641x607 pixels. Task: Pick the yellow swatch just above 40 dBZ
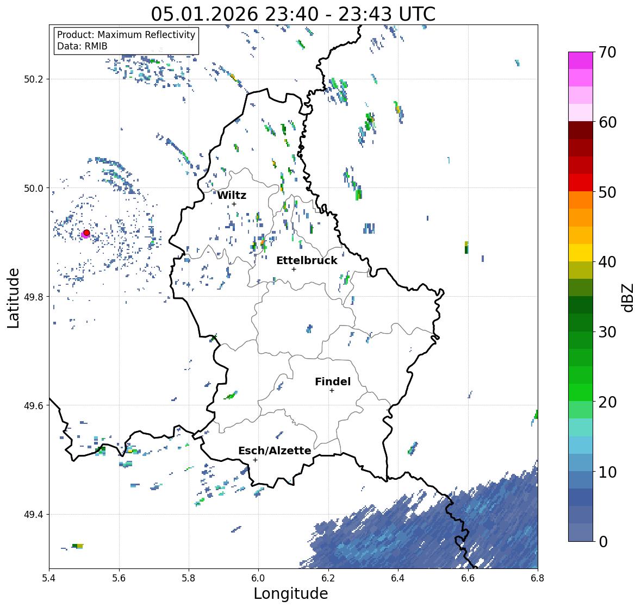pyautogui.click(x=581, y=253)
